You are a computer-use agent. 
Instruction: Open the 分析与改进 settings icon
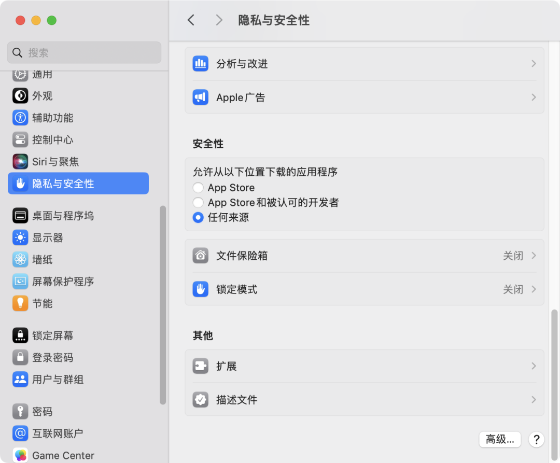point(200,63)
